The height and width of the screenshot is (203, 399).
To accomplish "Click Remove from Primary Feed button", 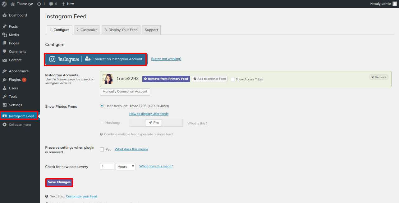I will (x=166, y=79).
